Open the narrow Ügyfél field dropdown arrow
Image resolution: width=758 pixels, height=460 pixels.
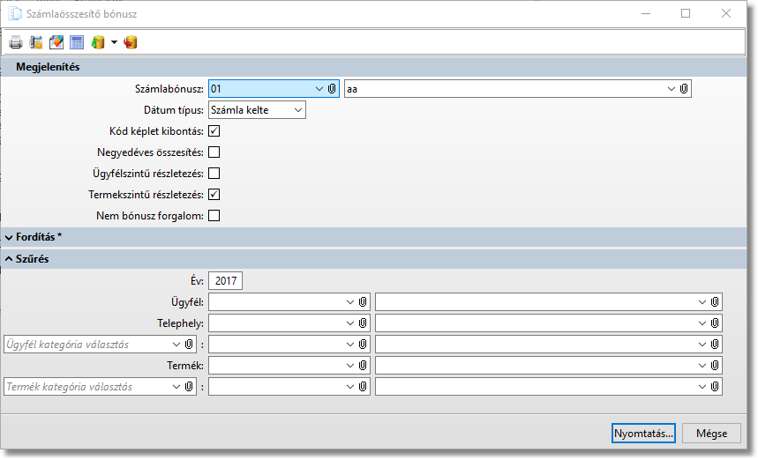pos(350,302)
